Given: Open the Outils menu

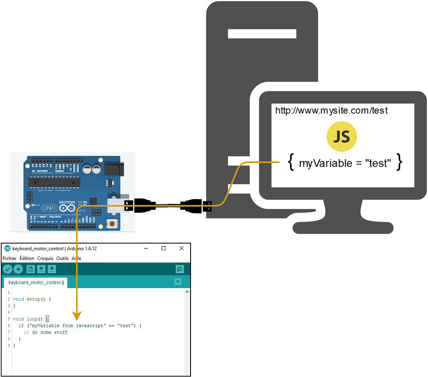Looking at the screenshot, I should click(62, 258).
